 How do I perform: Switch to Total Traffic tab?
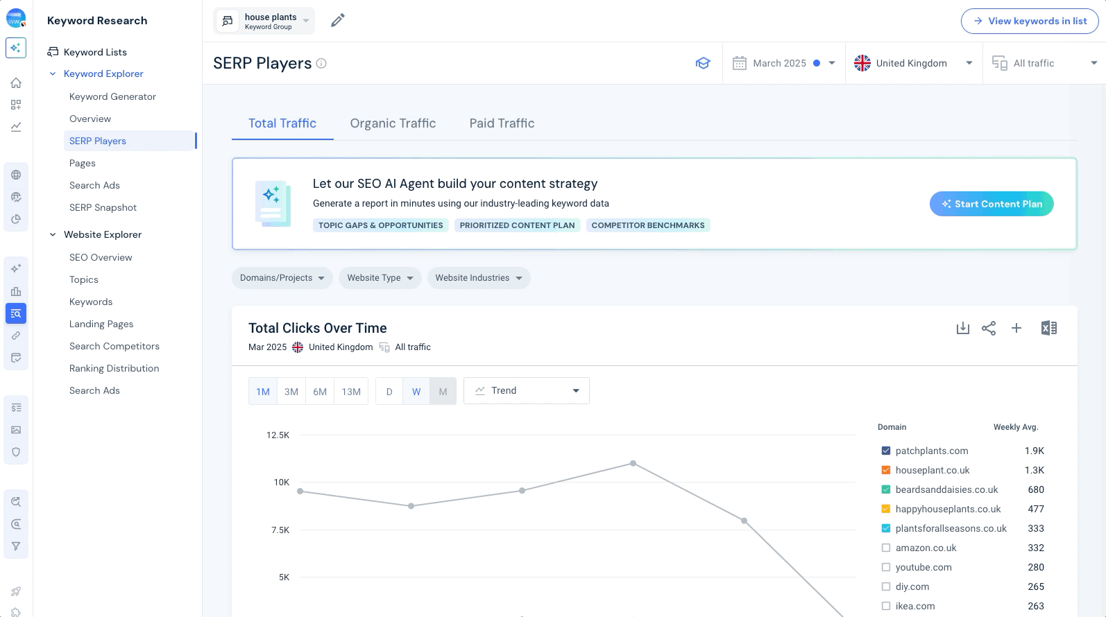click(x=282, y=123)
